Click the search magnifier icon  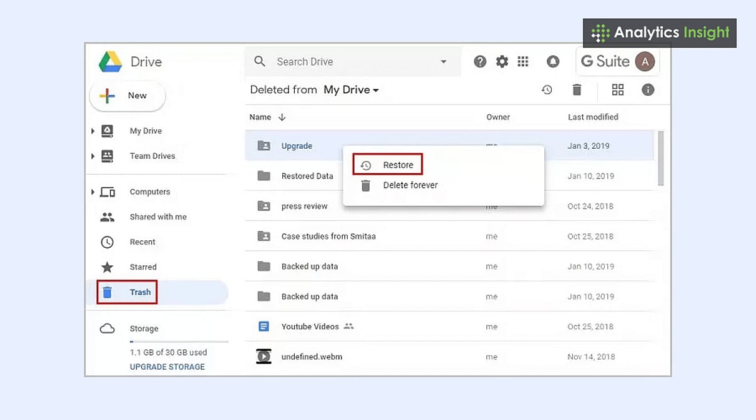point(260,61)
